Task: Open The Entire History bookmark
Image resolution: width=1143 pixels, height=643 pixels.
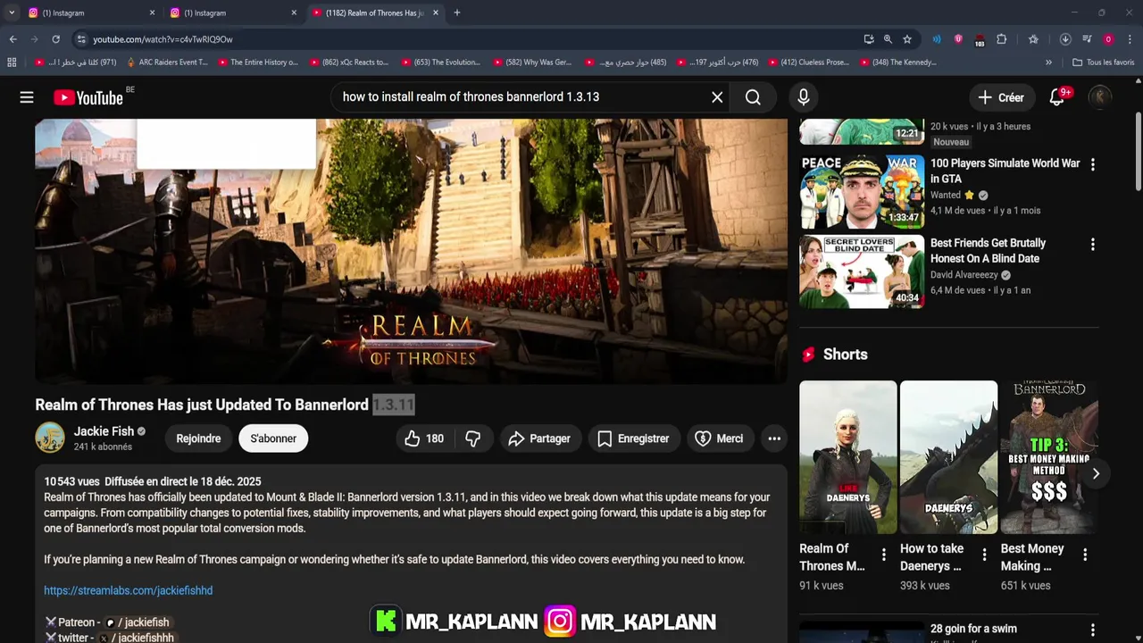Action: 257,63
